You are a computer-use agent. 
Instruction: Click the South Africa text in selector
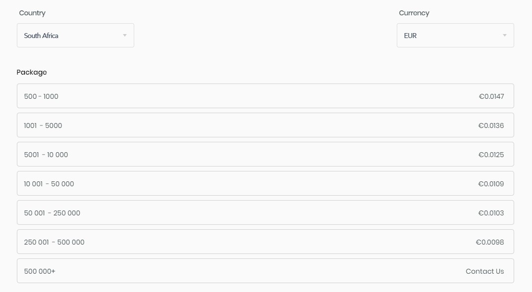pyautogui.click(x=41, y=36)
